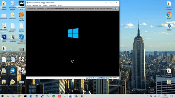Click audio indicator icon in VM status bar
This screenshot has width=175, height=98.
(x=91, y=78)
